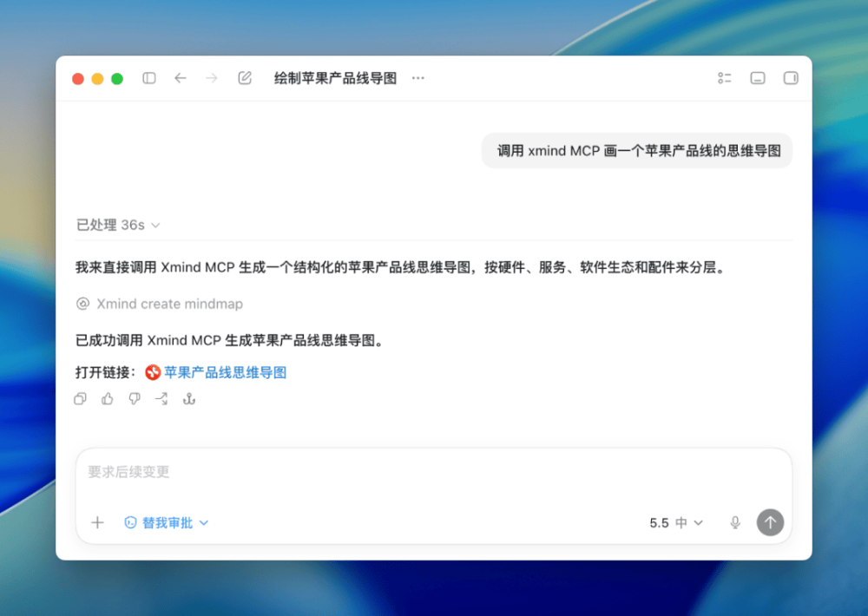Open the 5.5 中 model dropdown

[676, 522]
